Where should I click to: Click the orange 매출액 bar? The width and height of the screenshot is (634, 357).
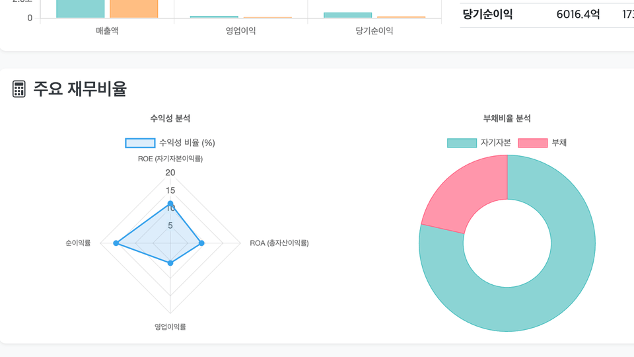(134, 9)
